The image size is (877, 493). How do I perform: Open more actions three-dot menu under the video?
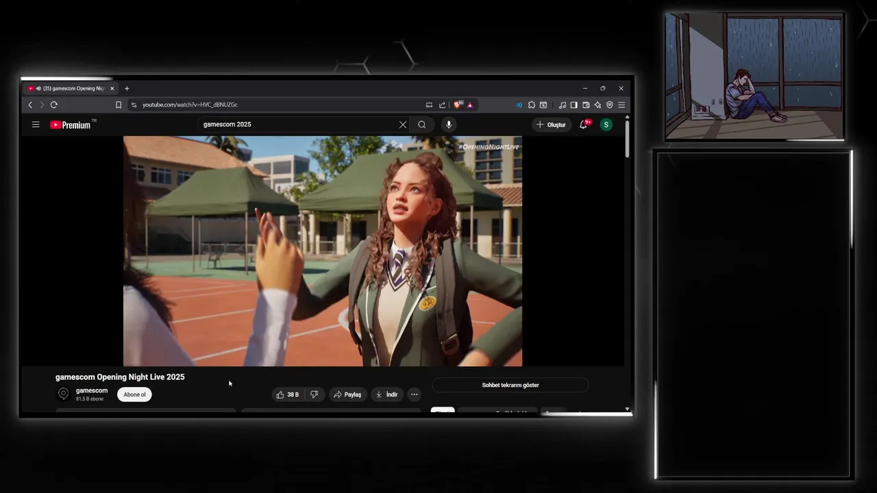[414, 394]
